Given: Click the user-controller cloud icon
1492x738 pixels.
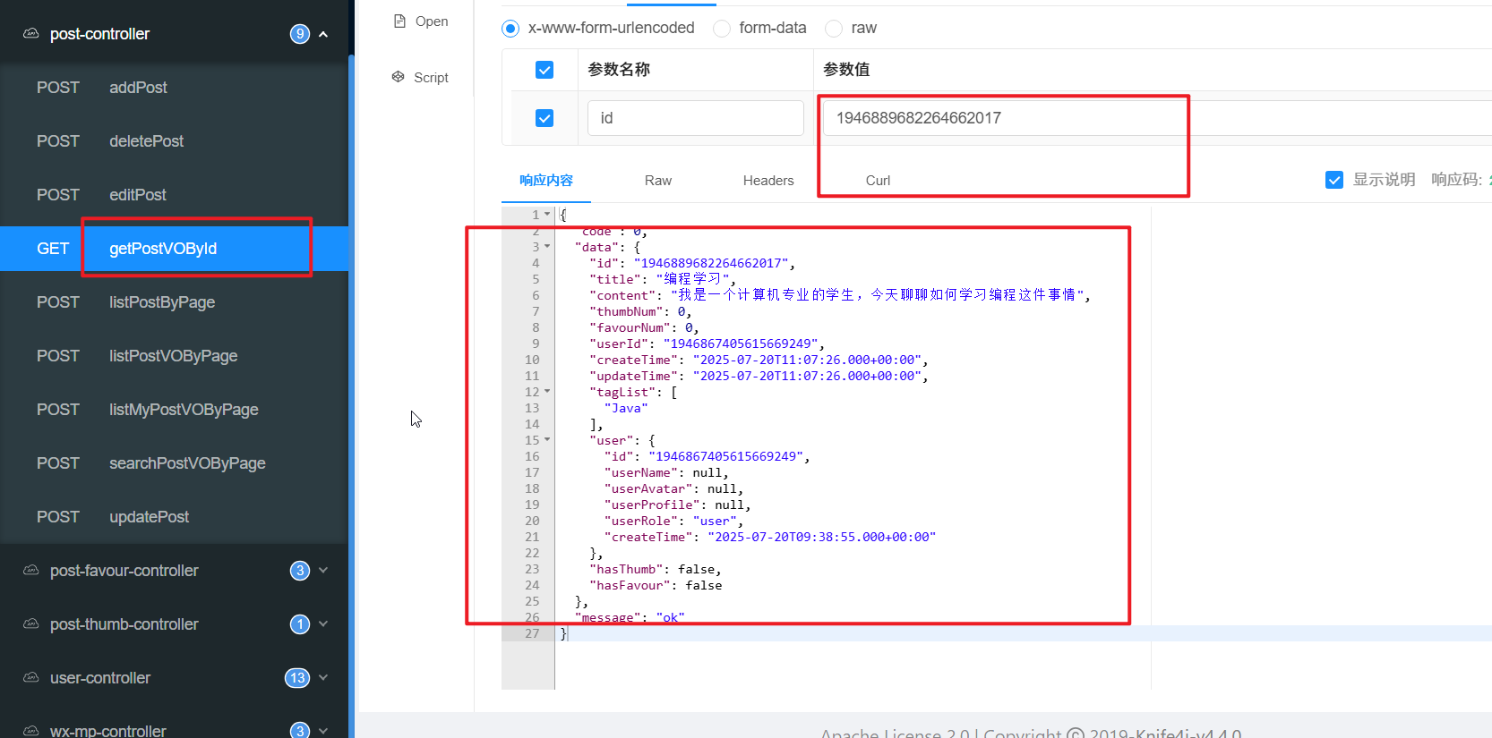Looking at the screenshot, I should pyautogui.click(x=31, y=677).
